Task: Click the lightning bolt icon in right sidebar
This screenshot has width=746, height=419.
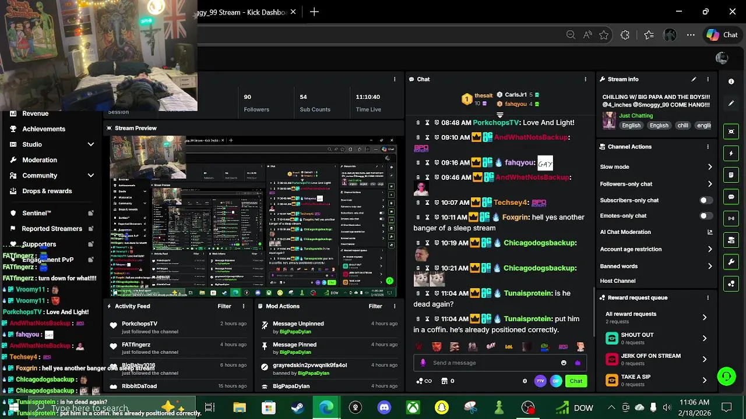Action: point(731,153)
